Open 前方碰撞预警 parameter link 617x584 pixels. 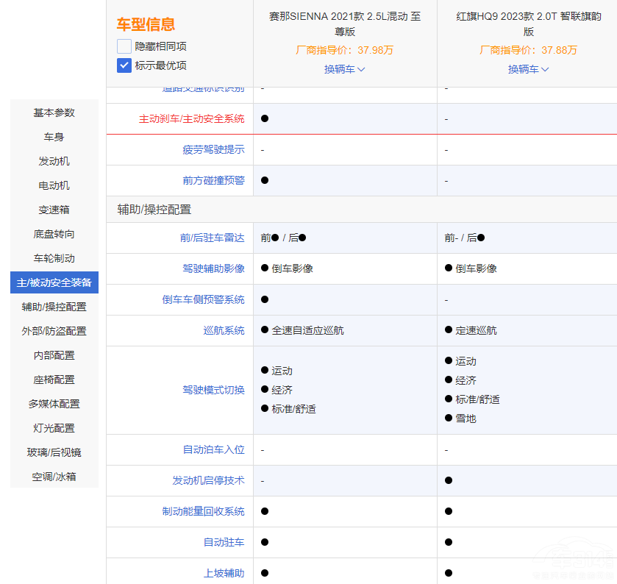pyautogui.click(x=213, y=180)
